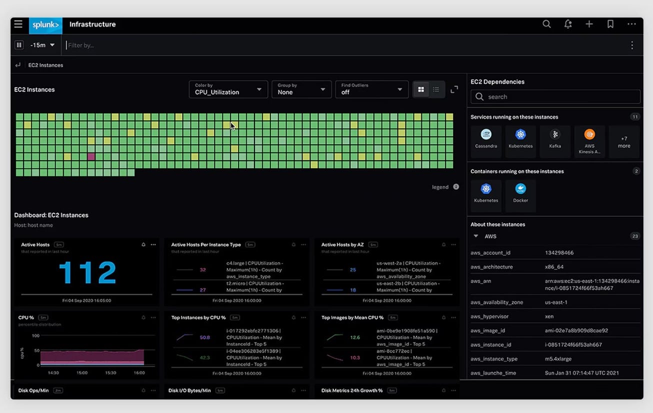The image size is (653, 413).
Task: Click bell on Active Hosts by AZ chart
Action: pos(443,245)
